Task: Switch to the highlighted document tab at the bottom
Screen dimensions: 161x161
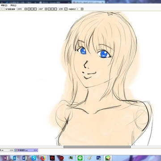Action: click(26, 150)
